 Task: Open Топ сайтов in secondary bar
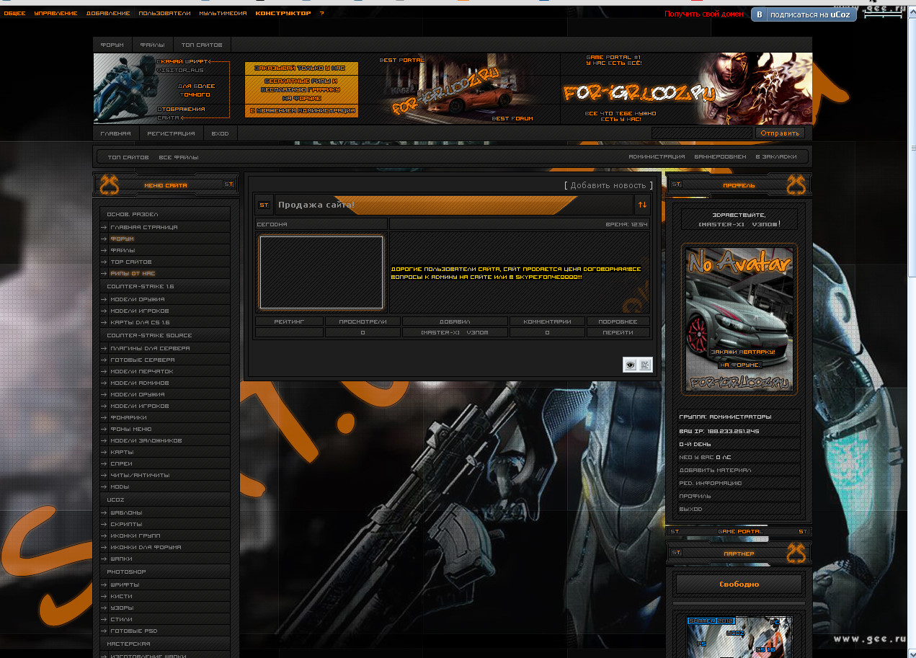click(128, 157)
